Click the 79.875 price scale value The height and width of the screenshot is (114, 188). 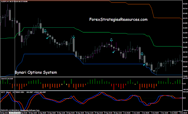tap(185, 71)
